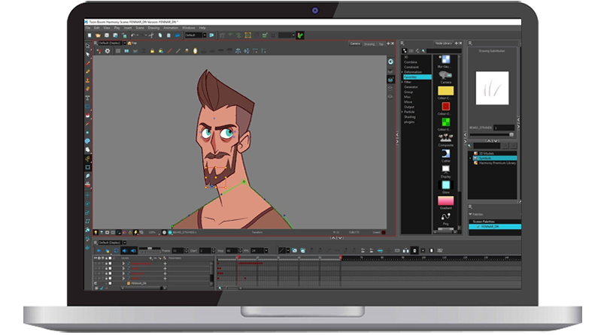Viewport: 604px width, 335px height.
Task: Select the Filter category in Node Library
Action: pyautogui.click(x=408, y=82)
